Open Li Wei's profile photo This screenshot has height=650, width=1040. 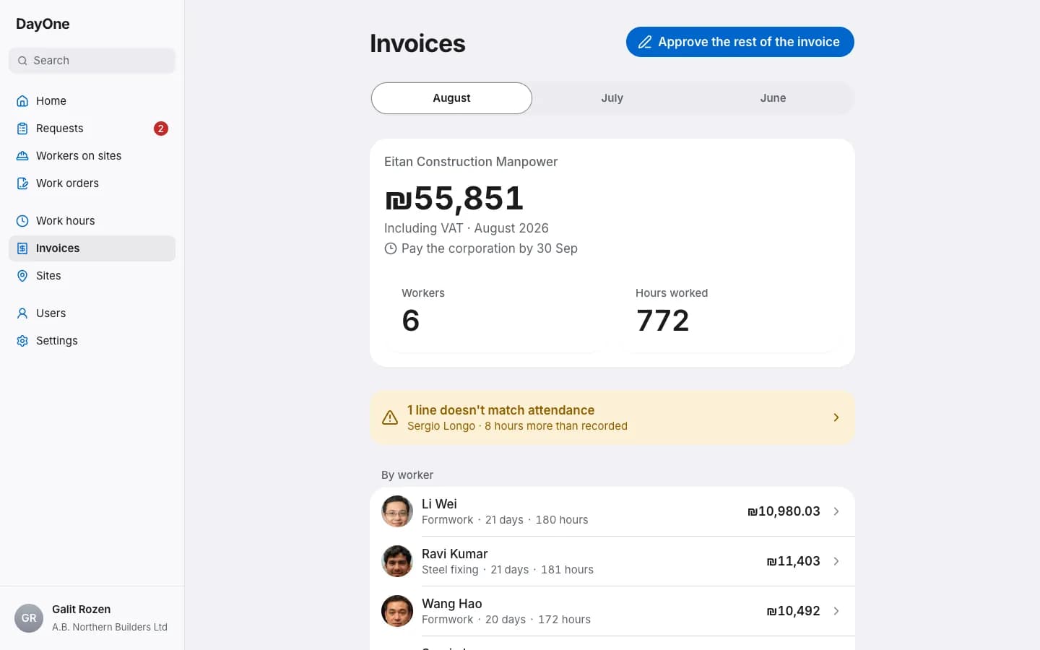tap(397, 511)
